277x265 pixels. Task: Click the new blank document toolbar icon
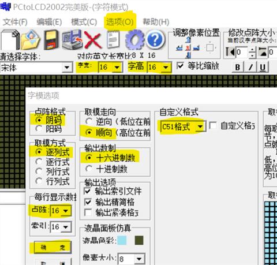coord(10,39)
